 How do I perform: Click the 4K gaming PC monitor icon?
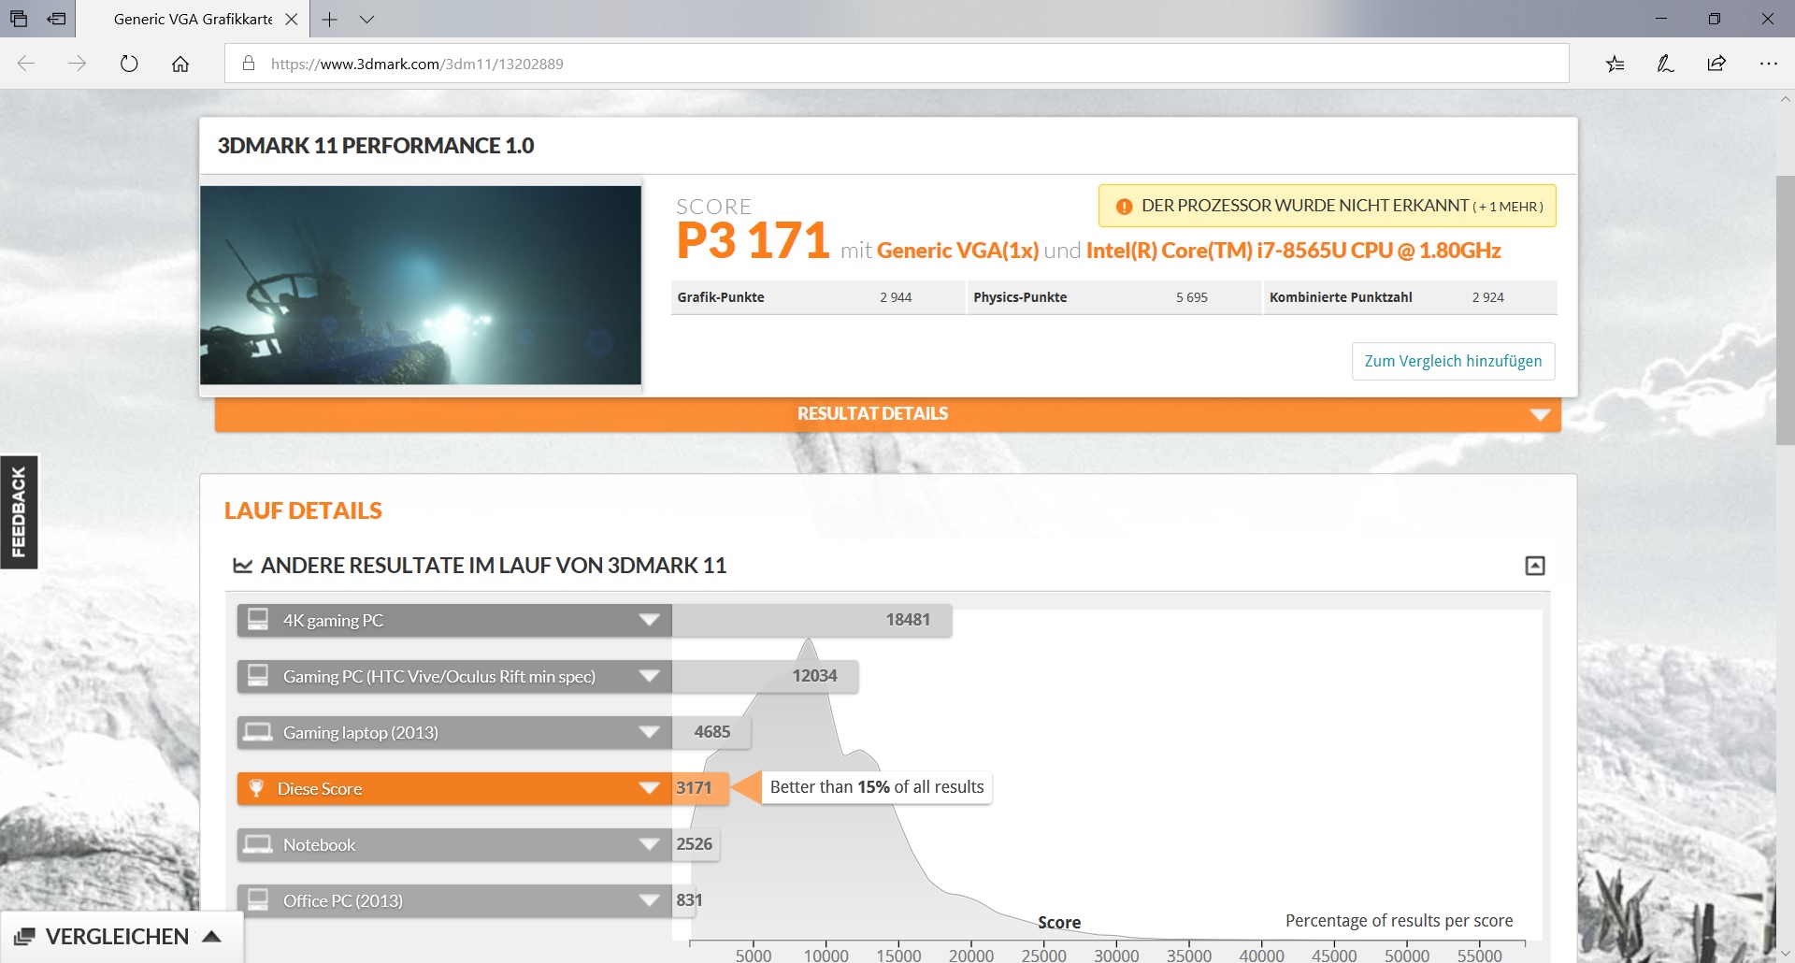258,619
